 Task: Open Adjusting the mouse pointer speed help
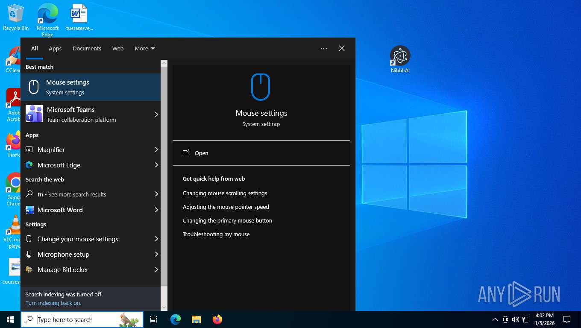point(226,207)
